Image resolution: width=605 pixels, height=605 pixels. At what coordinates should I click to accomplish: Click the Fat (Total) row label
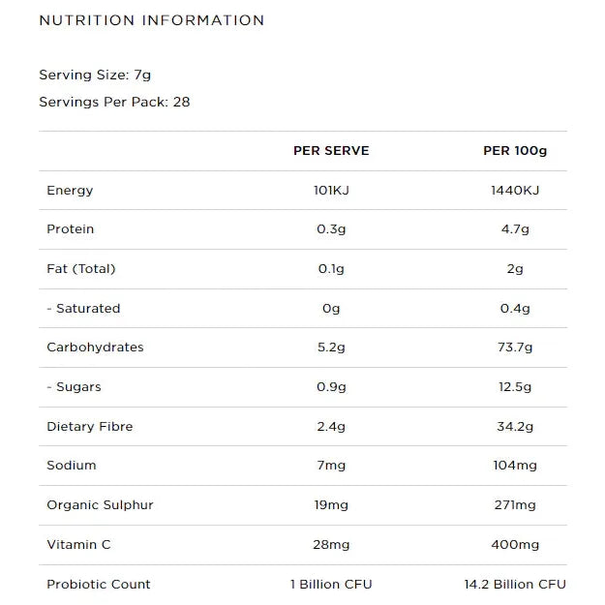click(x=80, y=269)
